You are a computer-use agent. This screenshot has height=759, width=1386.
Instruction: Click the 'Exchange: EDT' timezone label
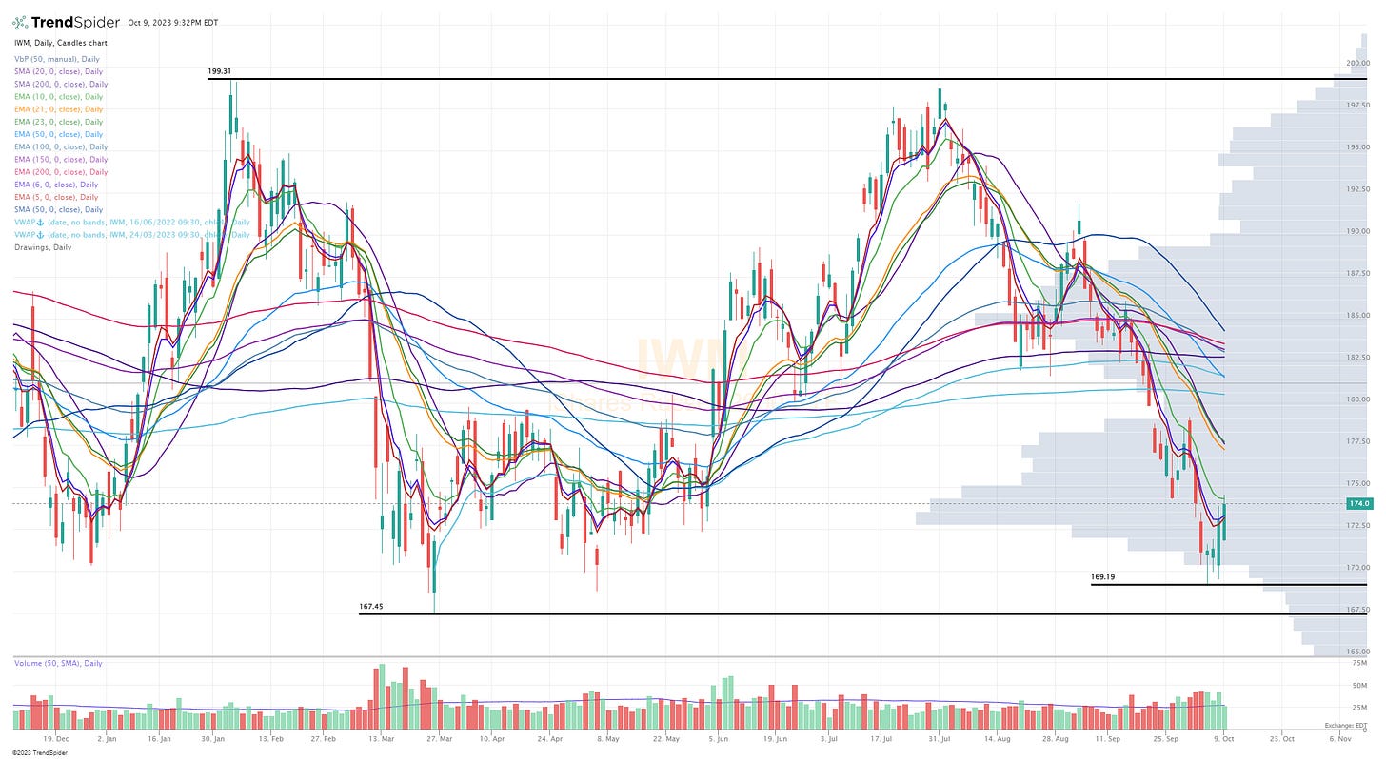1347,726
